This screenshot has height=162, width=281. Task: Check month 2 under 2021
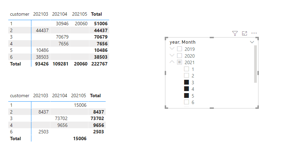(187, 76)
